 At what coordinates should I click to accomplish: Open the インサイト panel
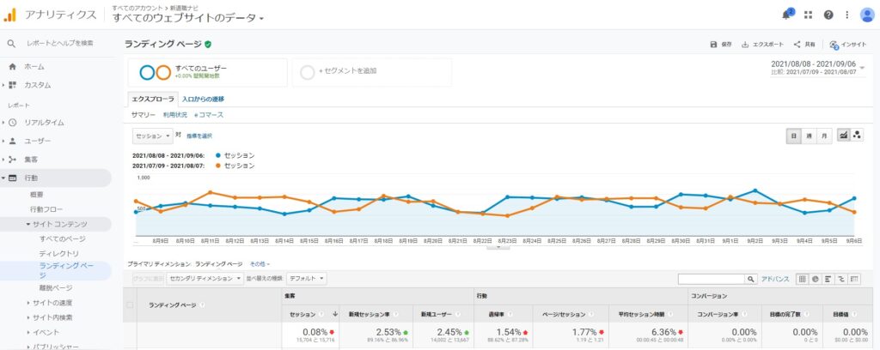[x=848, y=45]
